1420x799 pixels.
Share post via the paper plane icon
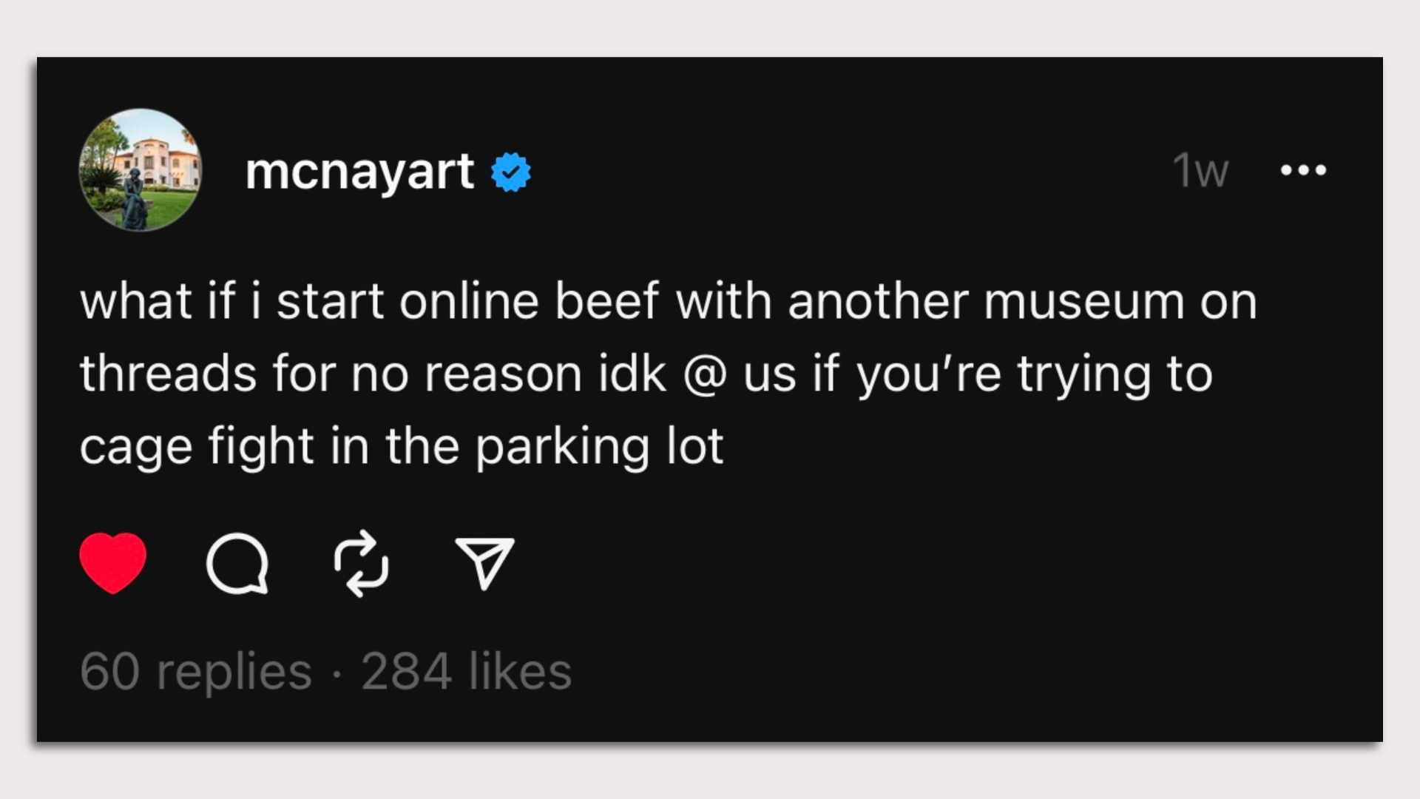484,564
